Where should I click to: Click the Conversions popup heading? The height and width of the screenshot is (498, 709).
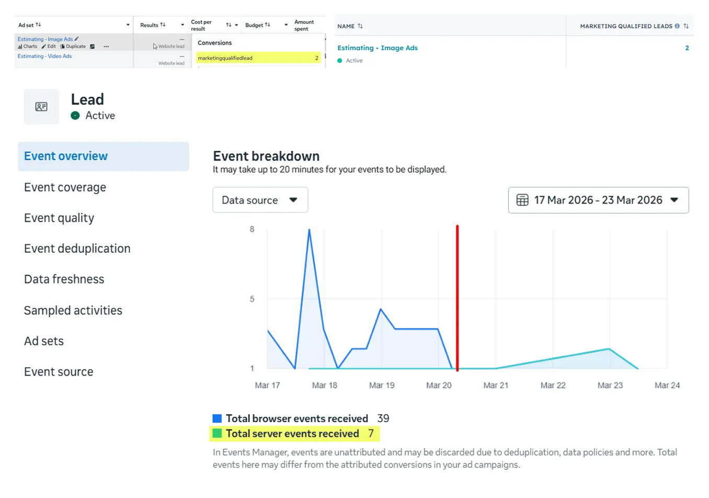[x=214, y=43]
